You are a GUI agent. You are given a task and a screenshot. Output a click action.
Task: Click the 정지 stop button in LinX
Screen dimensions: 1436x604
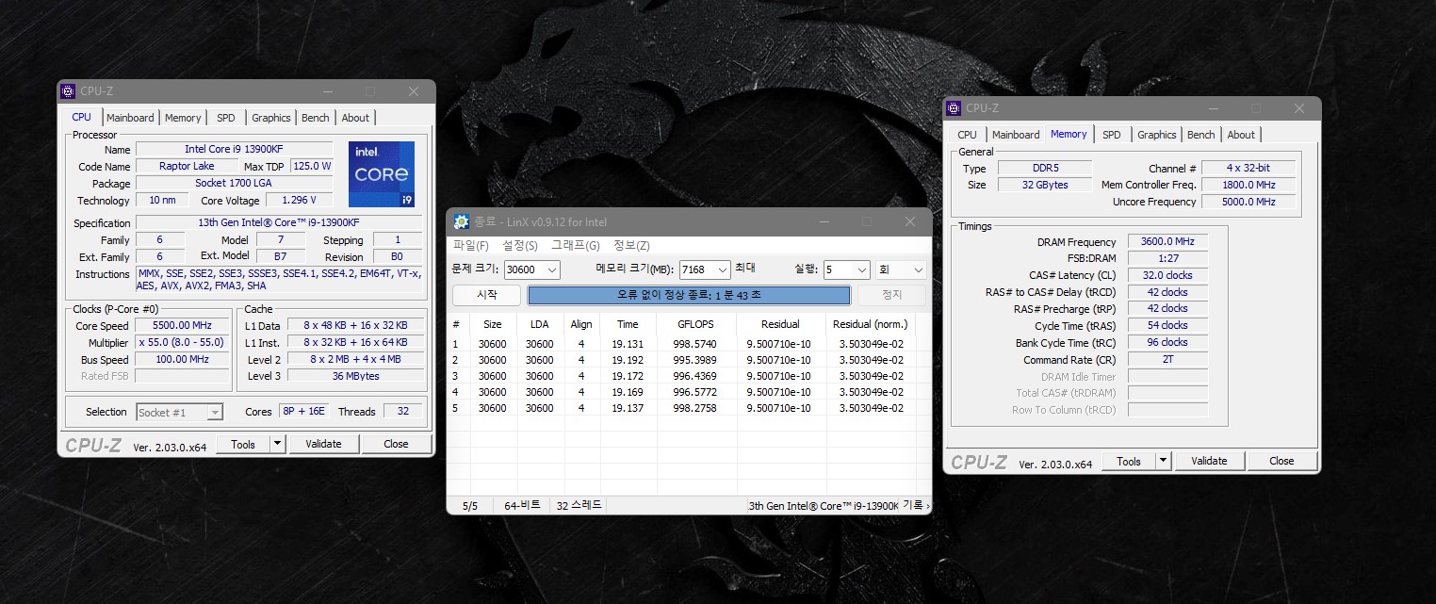tap(891, 295)
